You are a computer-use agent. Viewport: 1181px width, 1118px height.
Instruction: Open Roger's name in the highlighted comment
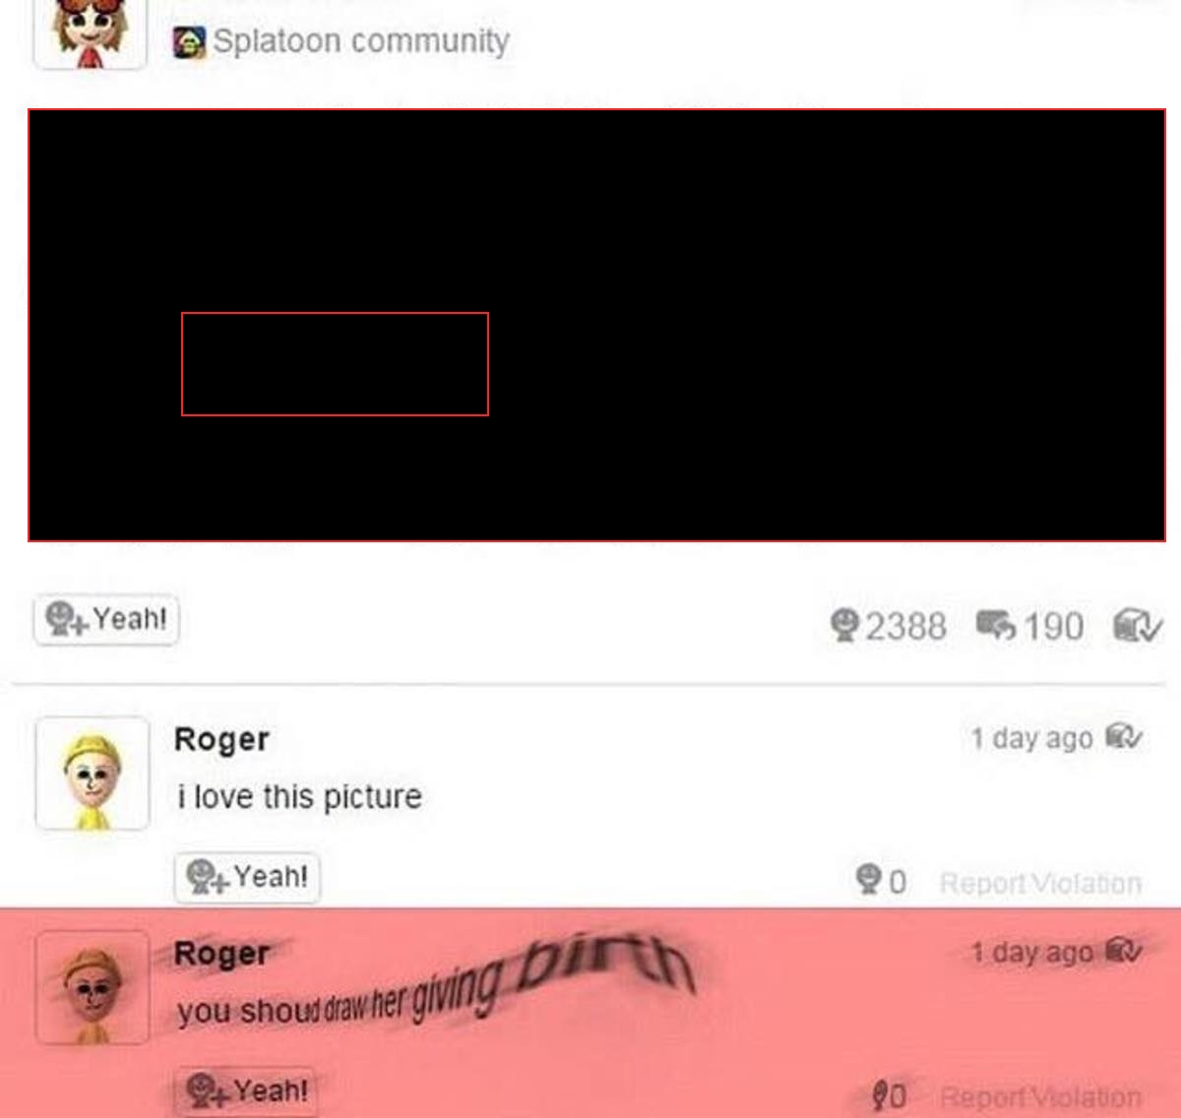[x=221, y=954]
